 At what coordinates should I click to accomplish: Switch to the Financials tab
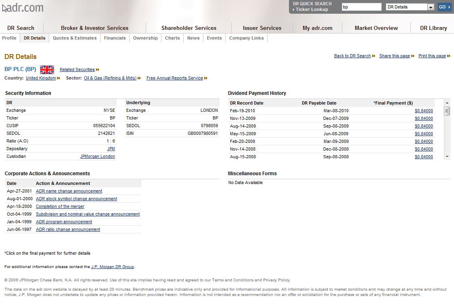(115, 38)
